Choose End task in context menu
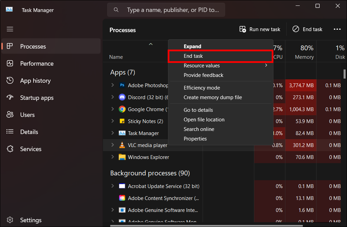The image size is (347, 227). pos(193,56)
